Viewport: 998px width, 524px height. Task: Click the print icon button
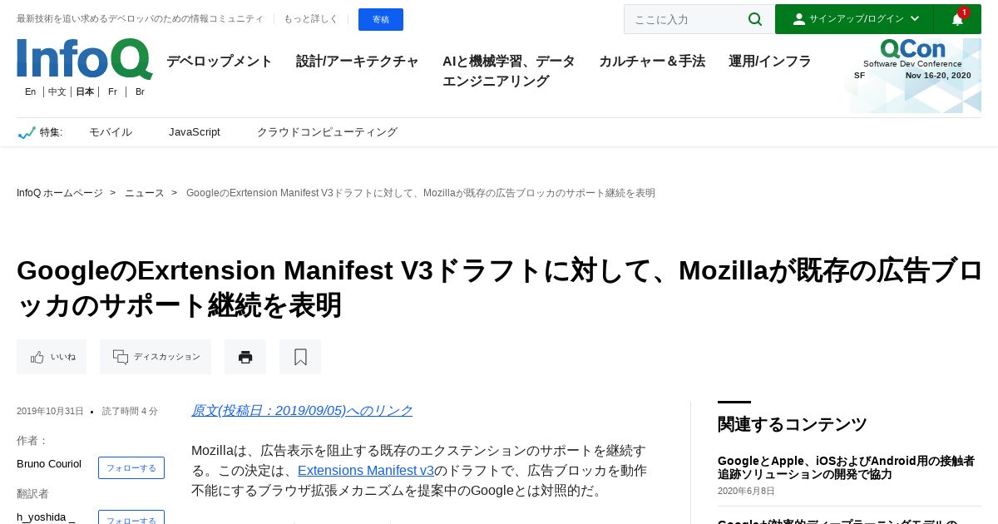tap(245, 357)
